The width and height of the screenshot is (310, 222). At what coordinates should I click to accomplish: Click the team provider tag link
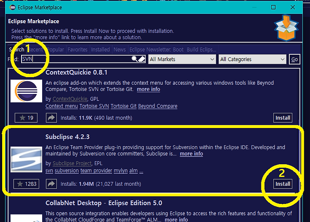pos(96,171)
